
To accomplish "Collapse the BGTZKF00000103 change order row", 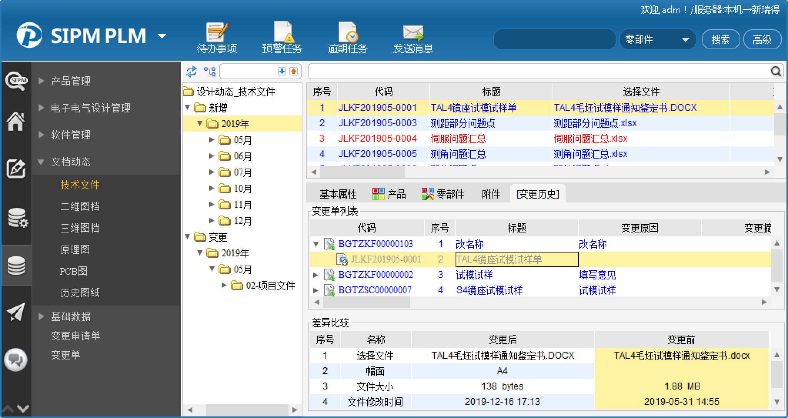I will (316, 244).
